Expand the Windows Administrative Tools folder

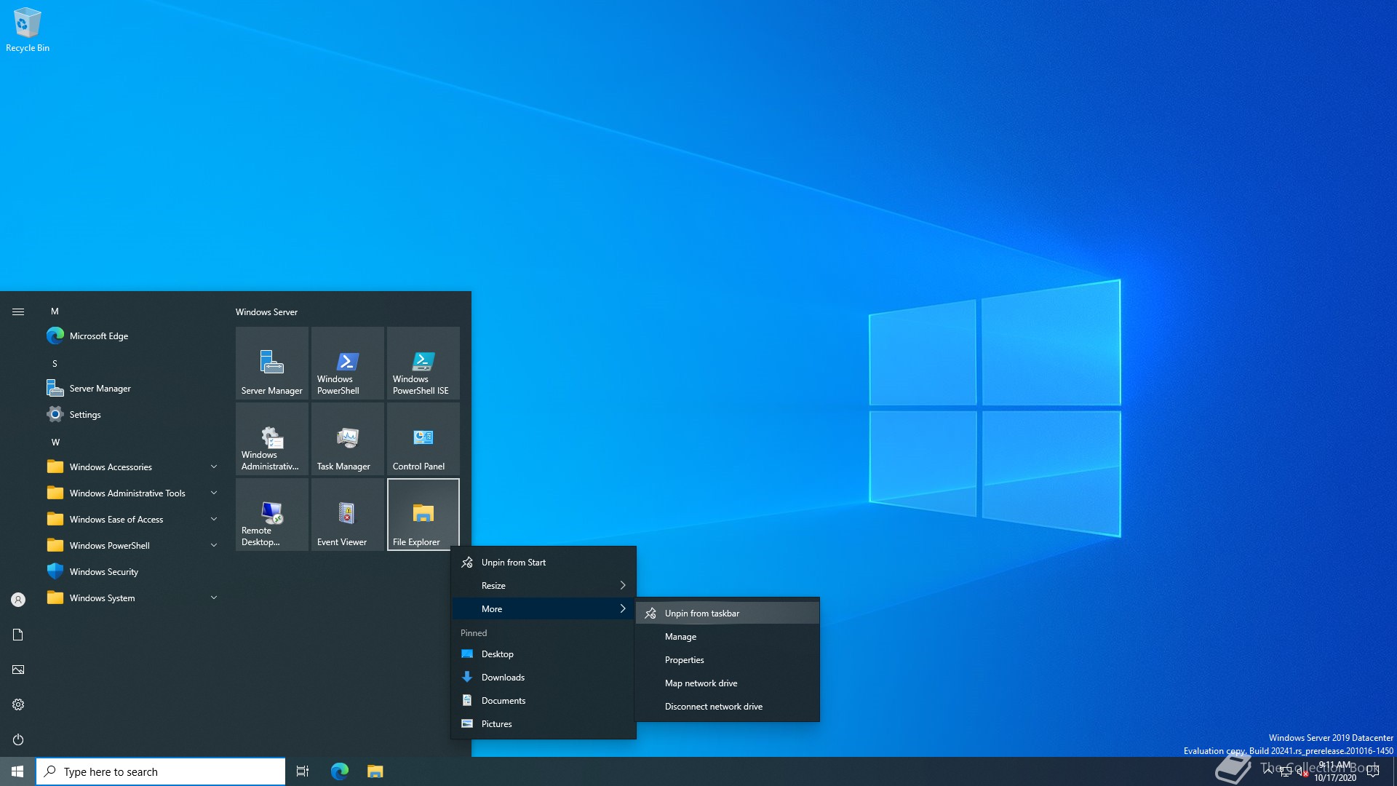pyautogui.click(x=132, y=493)
